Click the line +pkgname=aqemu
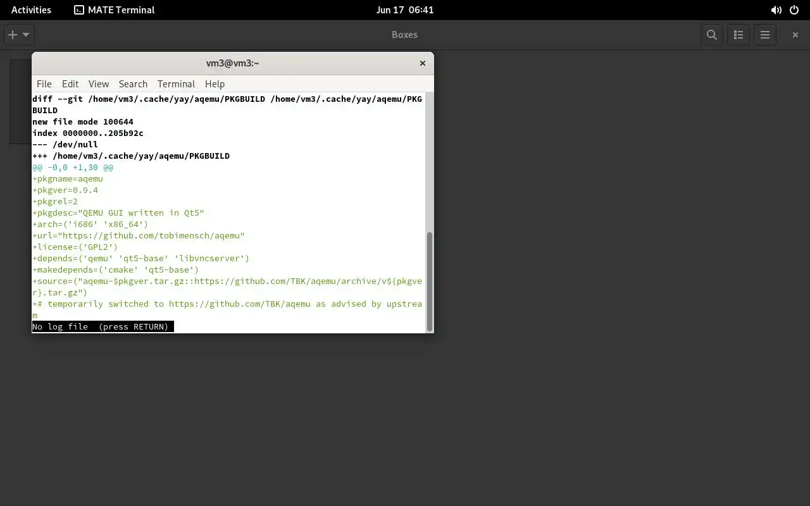 (68, 179)
